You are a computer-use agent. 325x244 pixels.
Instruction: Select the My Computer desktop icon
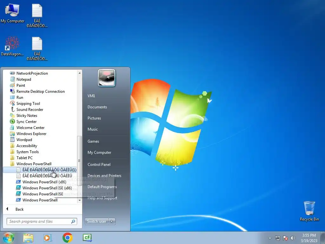click(x=12, y=13)
